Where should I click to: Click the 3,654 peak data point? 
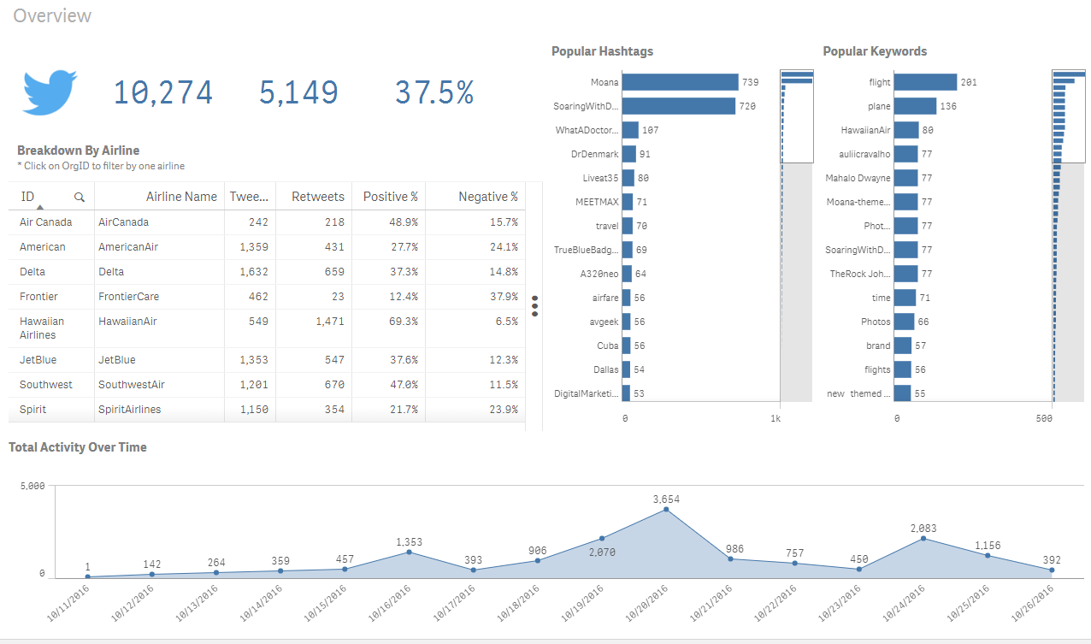point(666,510)
